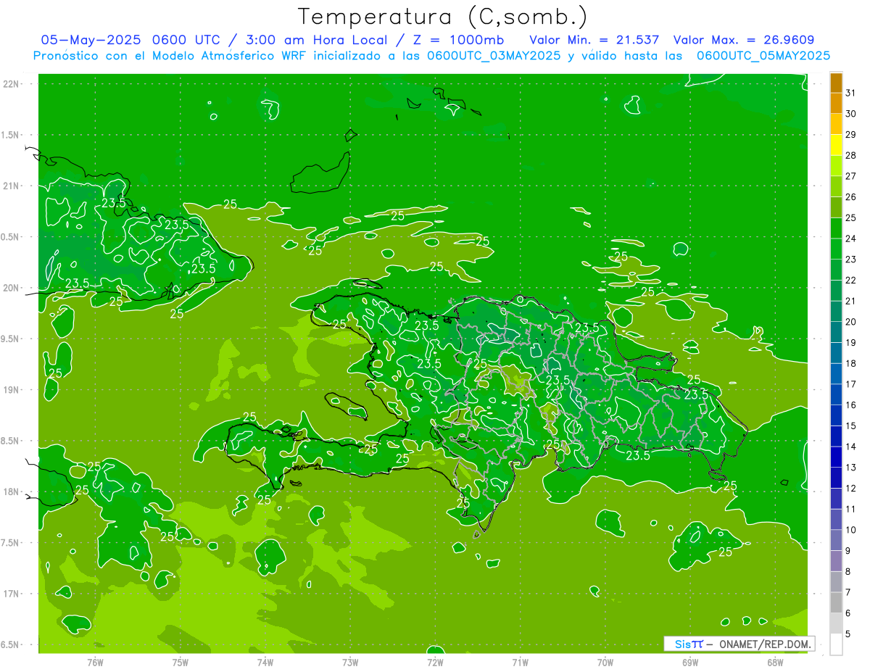Click the '76W' longitude axis label
The image size is (870, 672).
coord(95,663)
